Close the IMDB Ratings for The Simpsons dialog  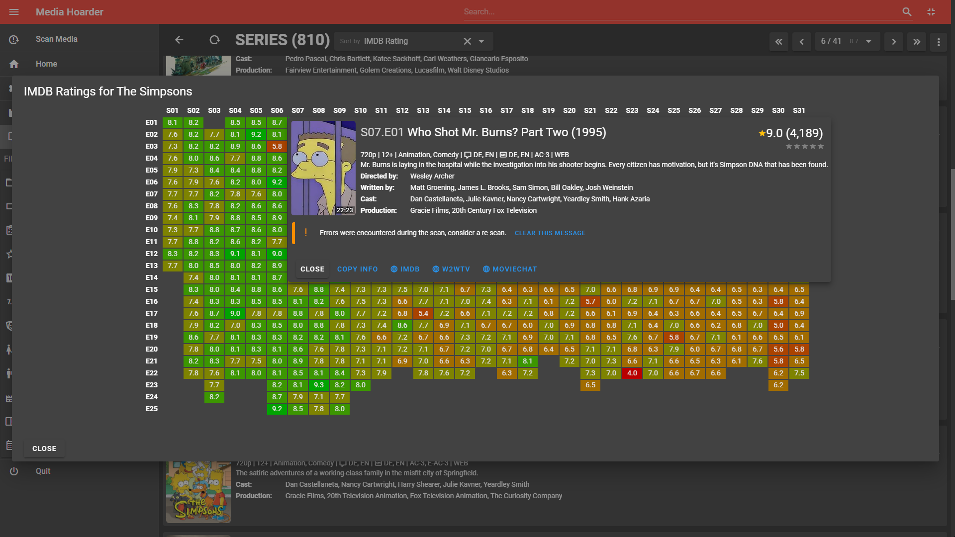(x=44, y=448)
